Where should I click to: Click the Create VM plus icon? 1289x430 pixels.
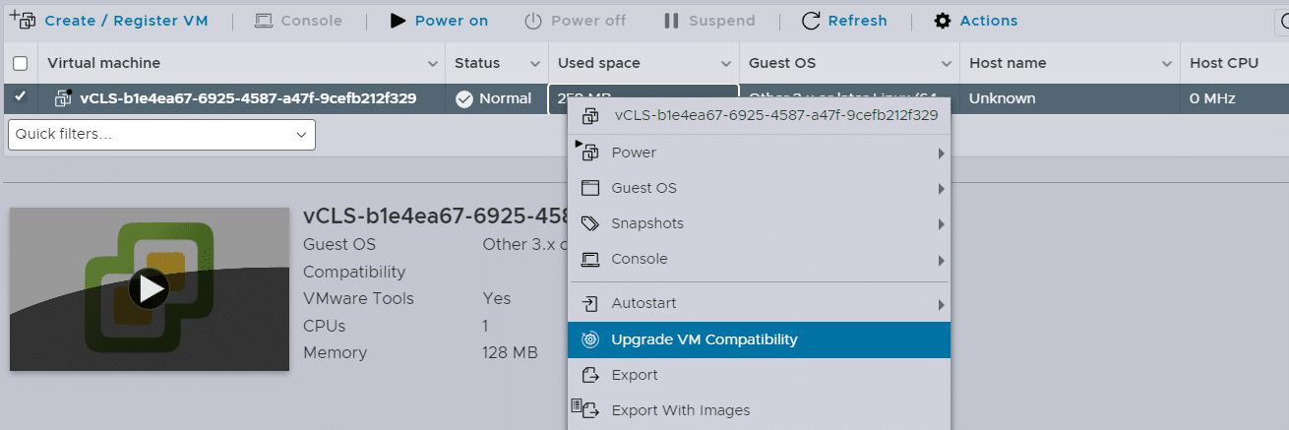(22, 20)
